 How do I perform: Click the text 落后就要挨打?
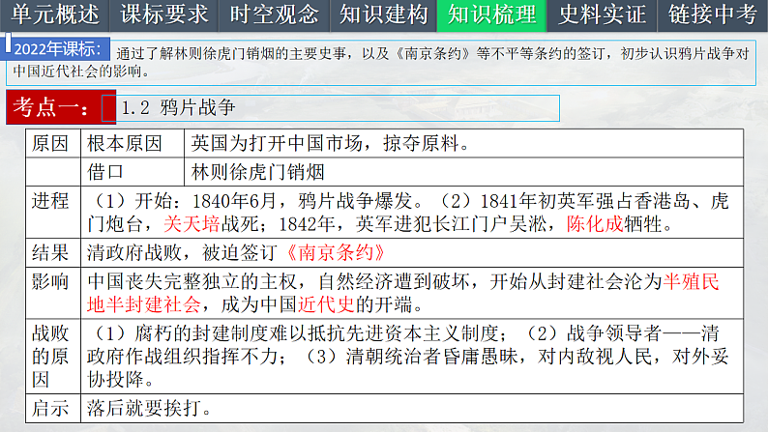pyautogui.click(x=144, y=408)
